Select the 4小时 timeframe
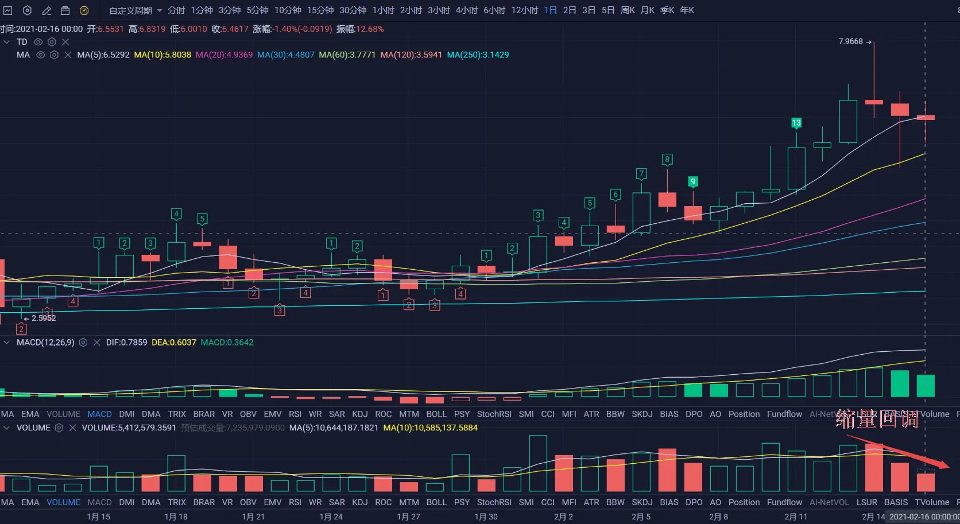This screenshot has height=524, width=960. [x=467, y=10]
